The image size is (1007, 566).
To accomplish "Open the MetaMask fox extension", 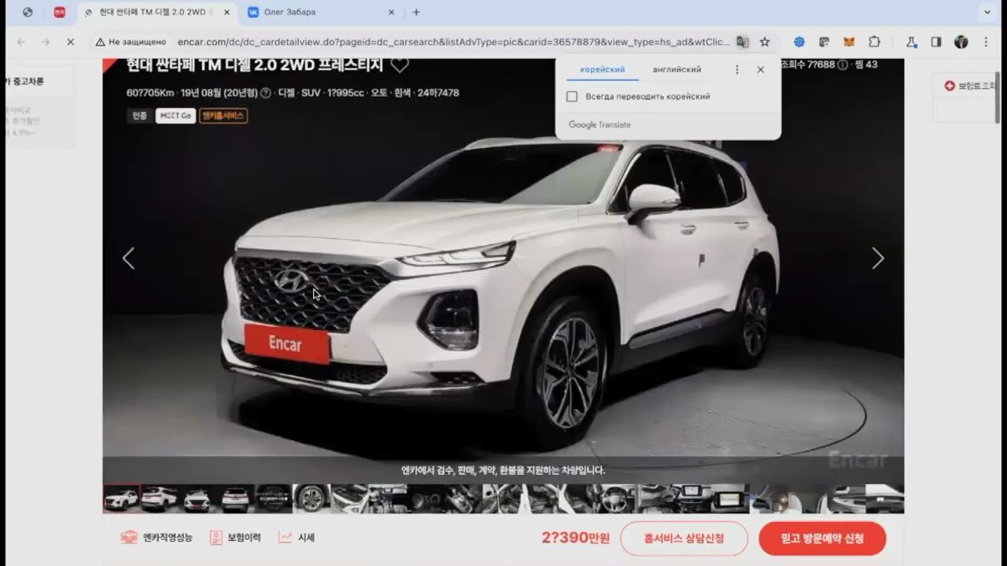I will pyautogui.click(x=849, y=42).
